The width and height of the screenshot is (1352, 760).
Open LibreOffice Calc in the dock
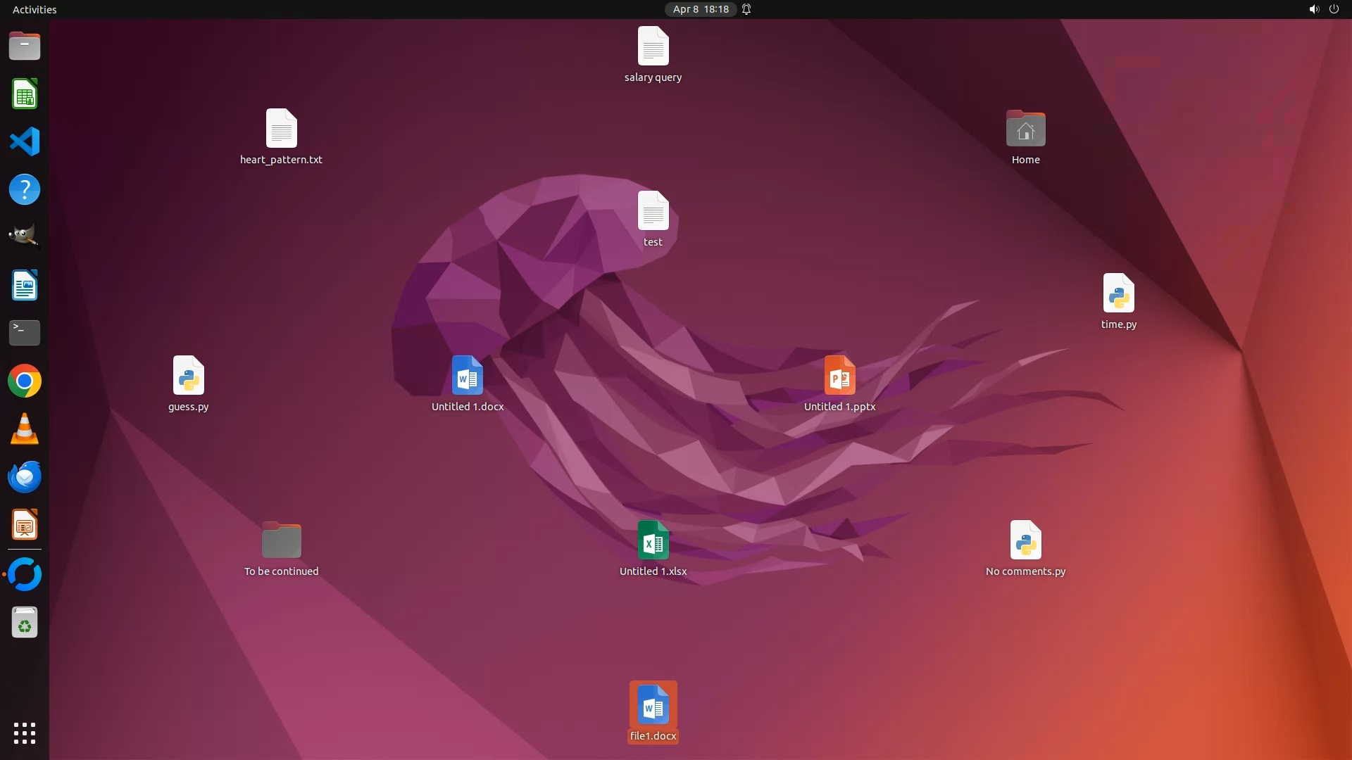coord(25,94)
